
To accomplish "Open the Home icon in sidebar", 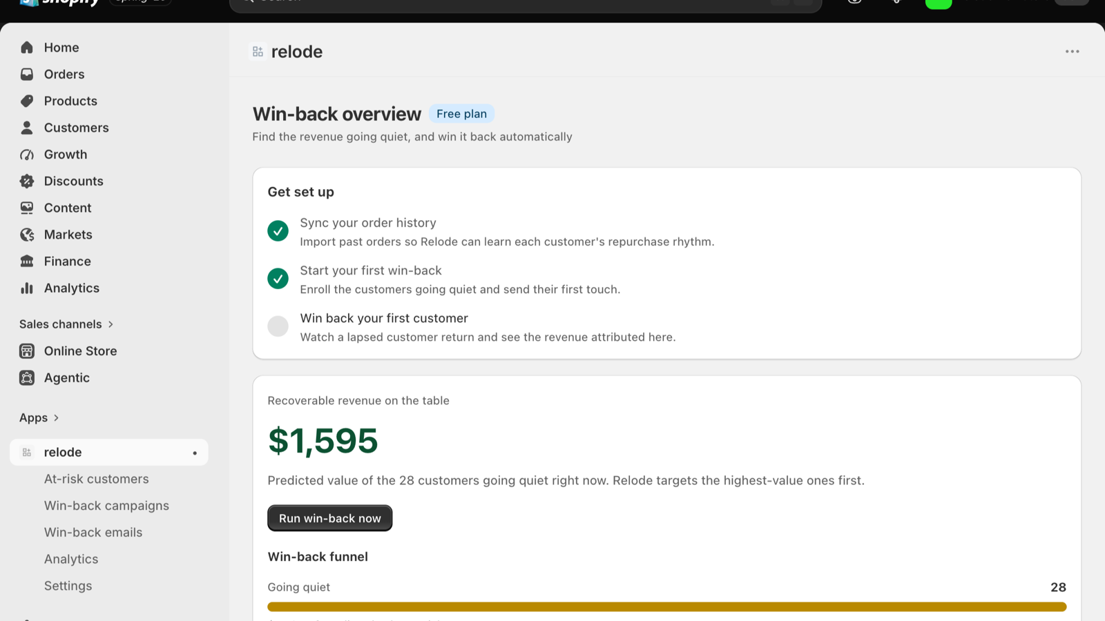I will click(27, 48).
